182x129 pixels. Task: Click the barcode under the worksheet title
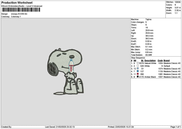point(21,10)
